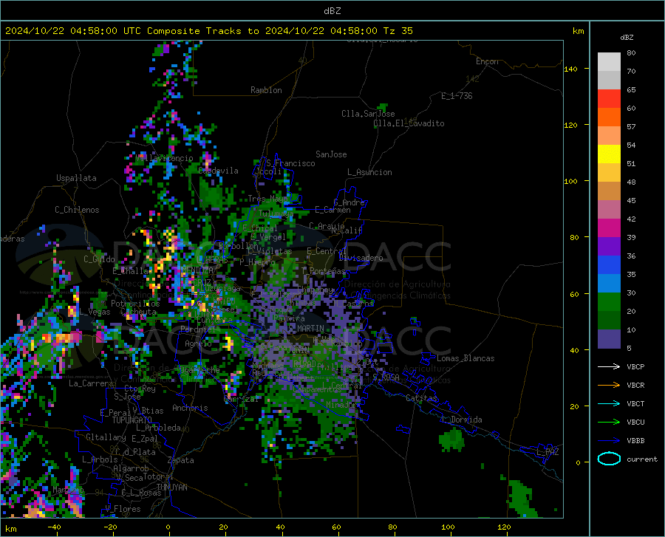665x537 pixels.
Task: Click the Clla.El_Cavadito map label
Action: [409, 123]
